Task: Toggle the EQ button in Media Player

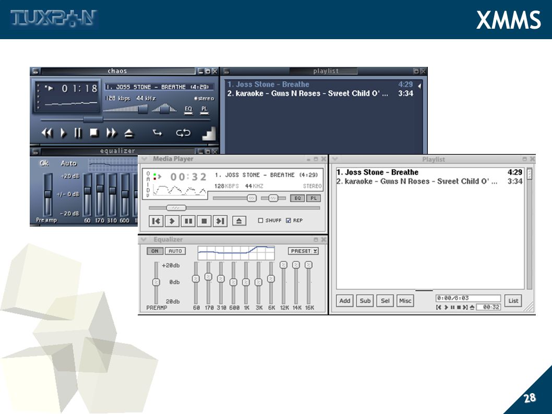Action: (297, 198)
